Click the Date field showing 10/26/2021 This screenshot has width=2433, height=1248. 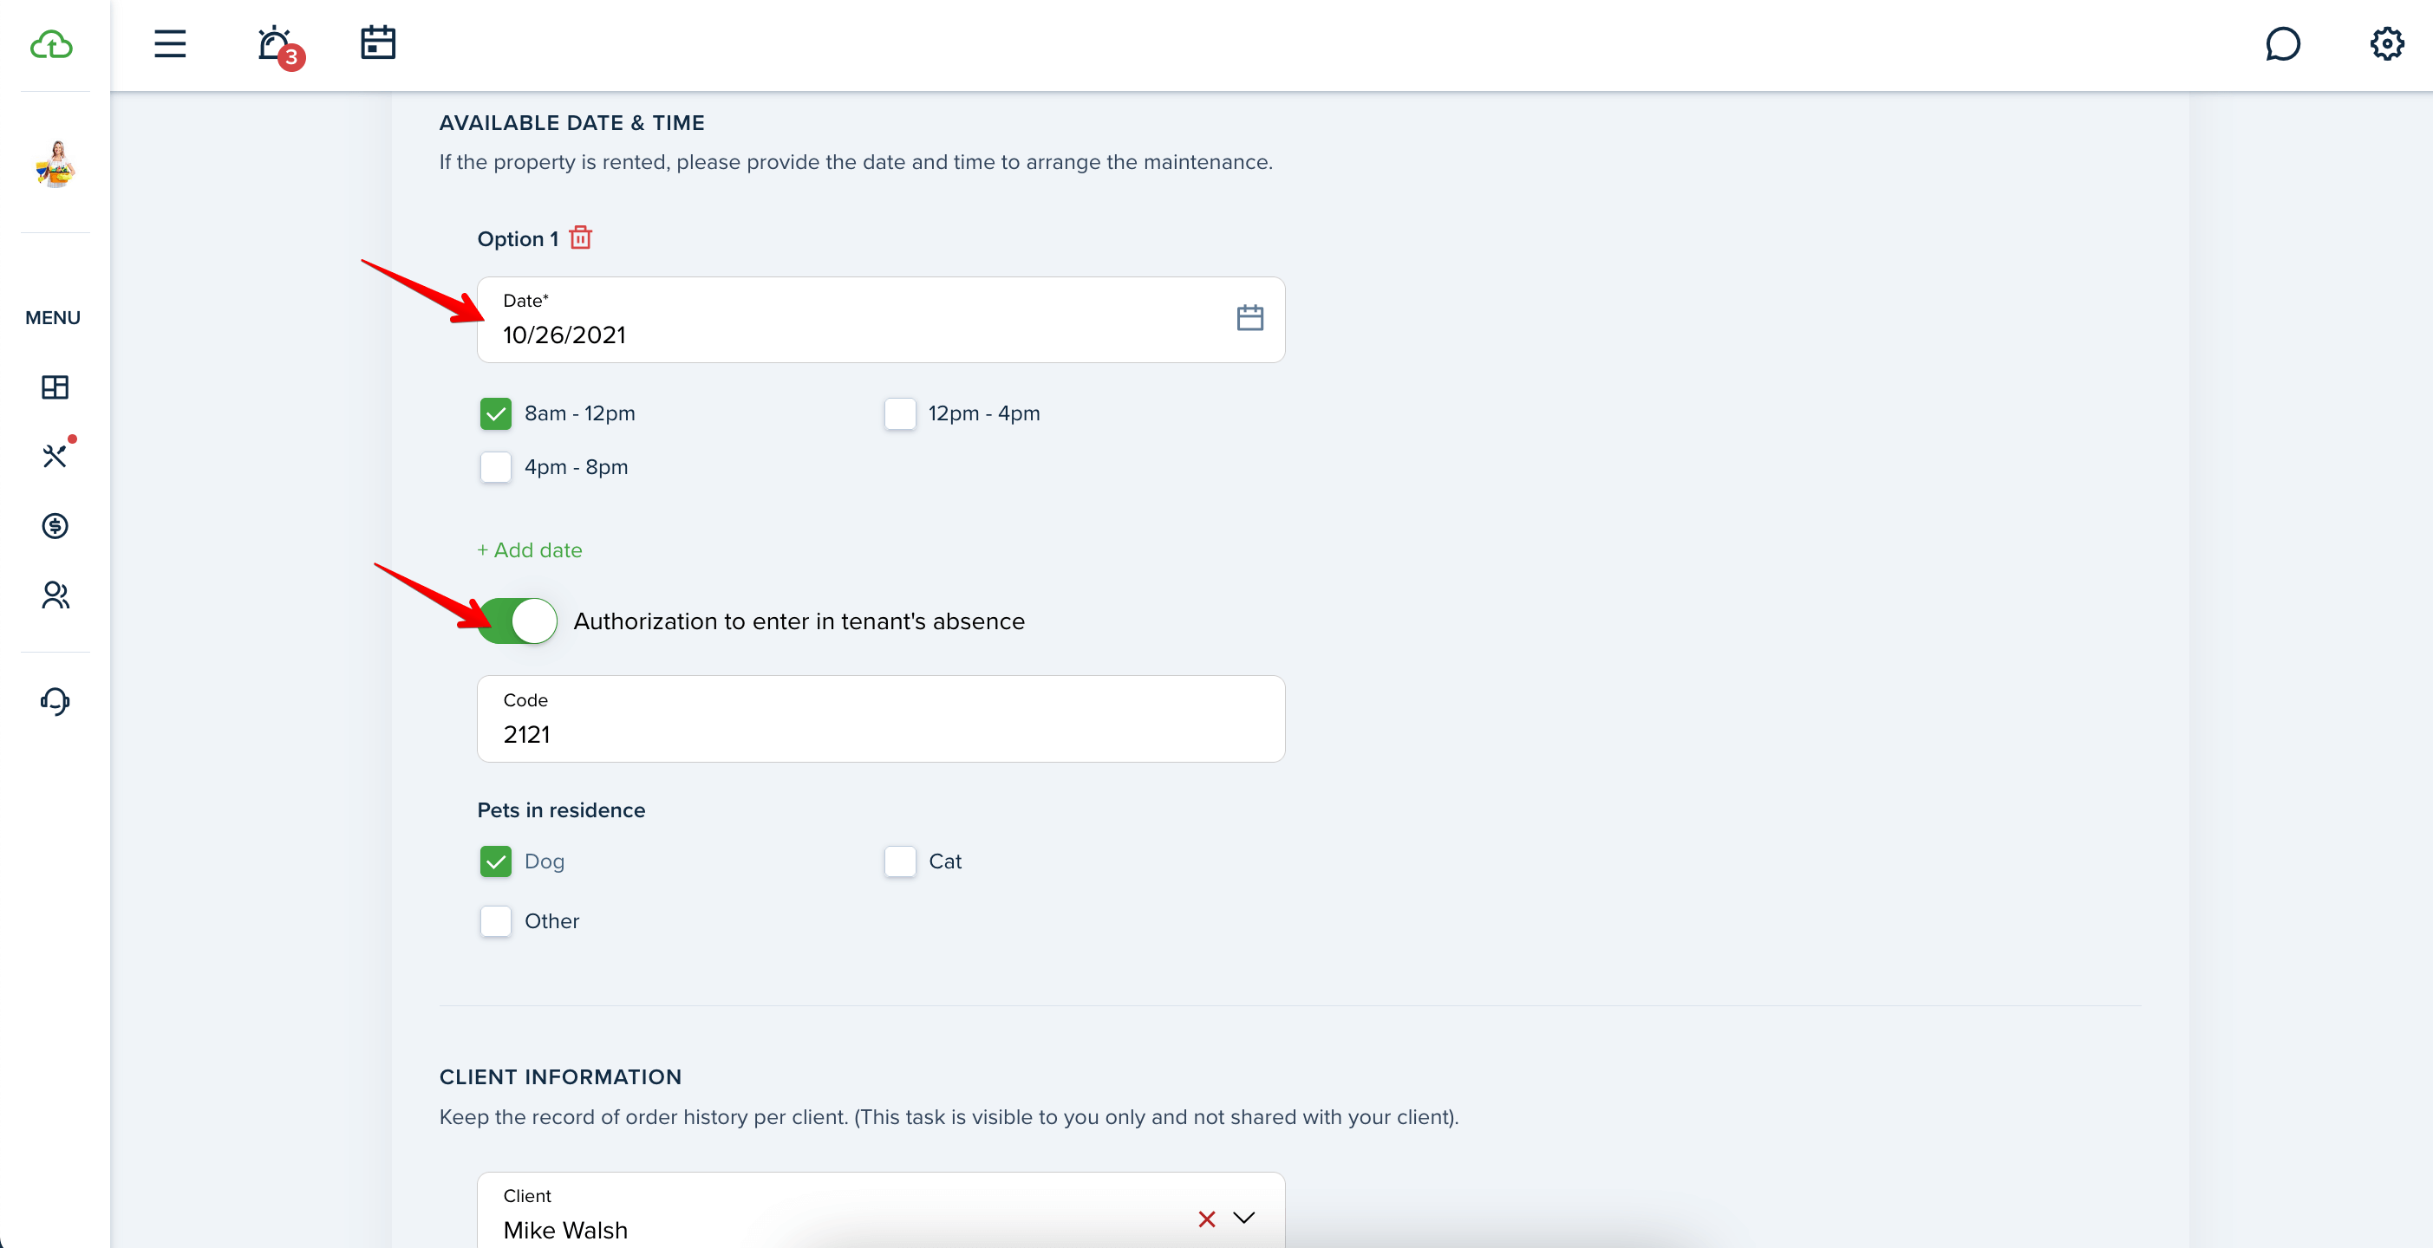(x=880, y=320)
